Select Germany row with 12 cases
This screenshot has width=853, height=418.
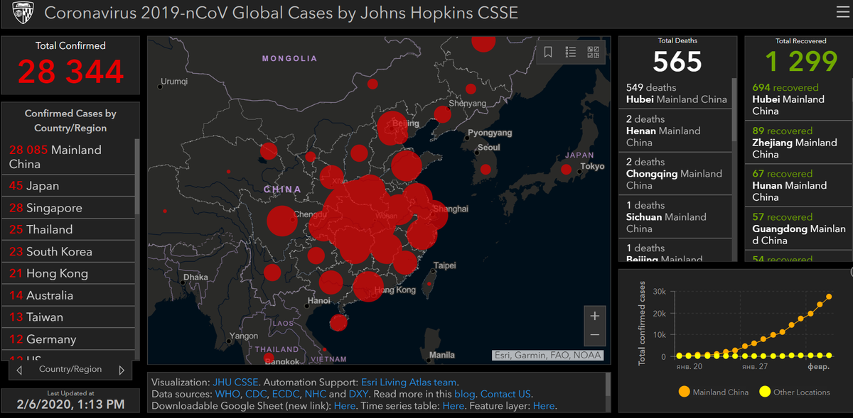(x=68, y=339)
